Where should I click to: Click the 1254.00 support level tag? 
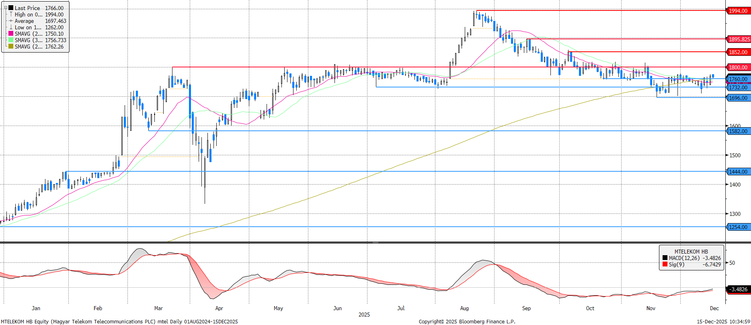click(x=738, y=227)
